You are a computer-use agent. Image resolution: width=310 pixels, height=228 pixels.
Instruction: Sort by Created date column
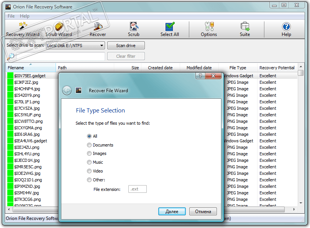click(x=161, y=68)
